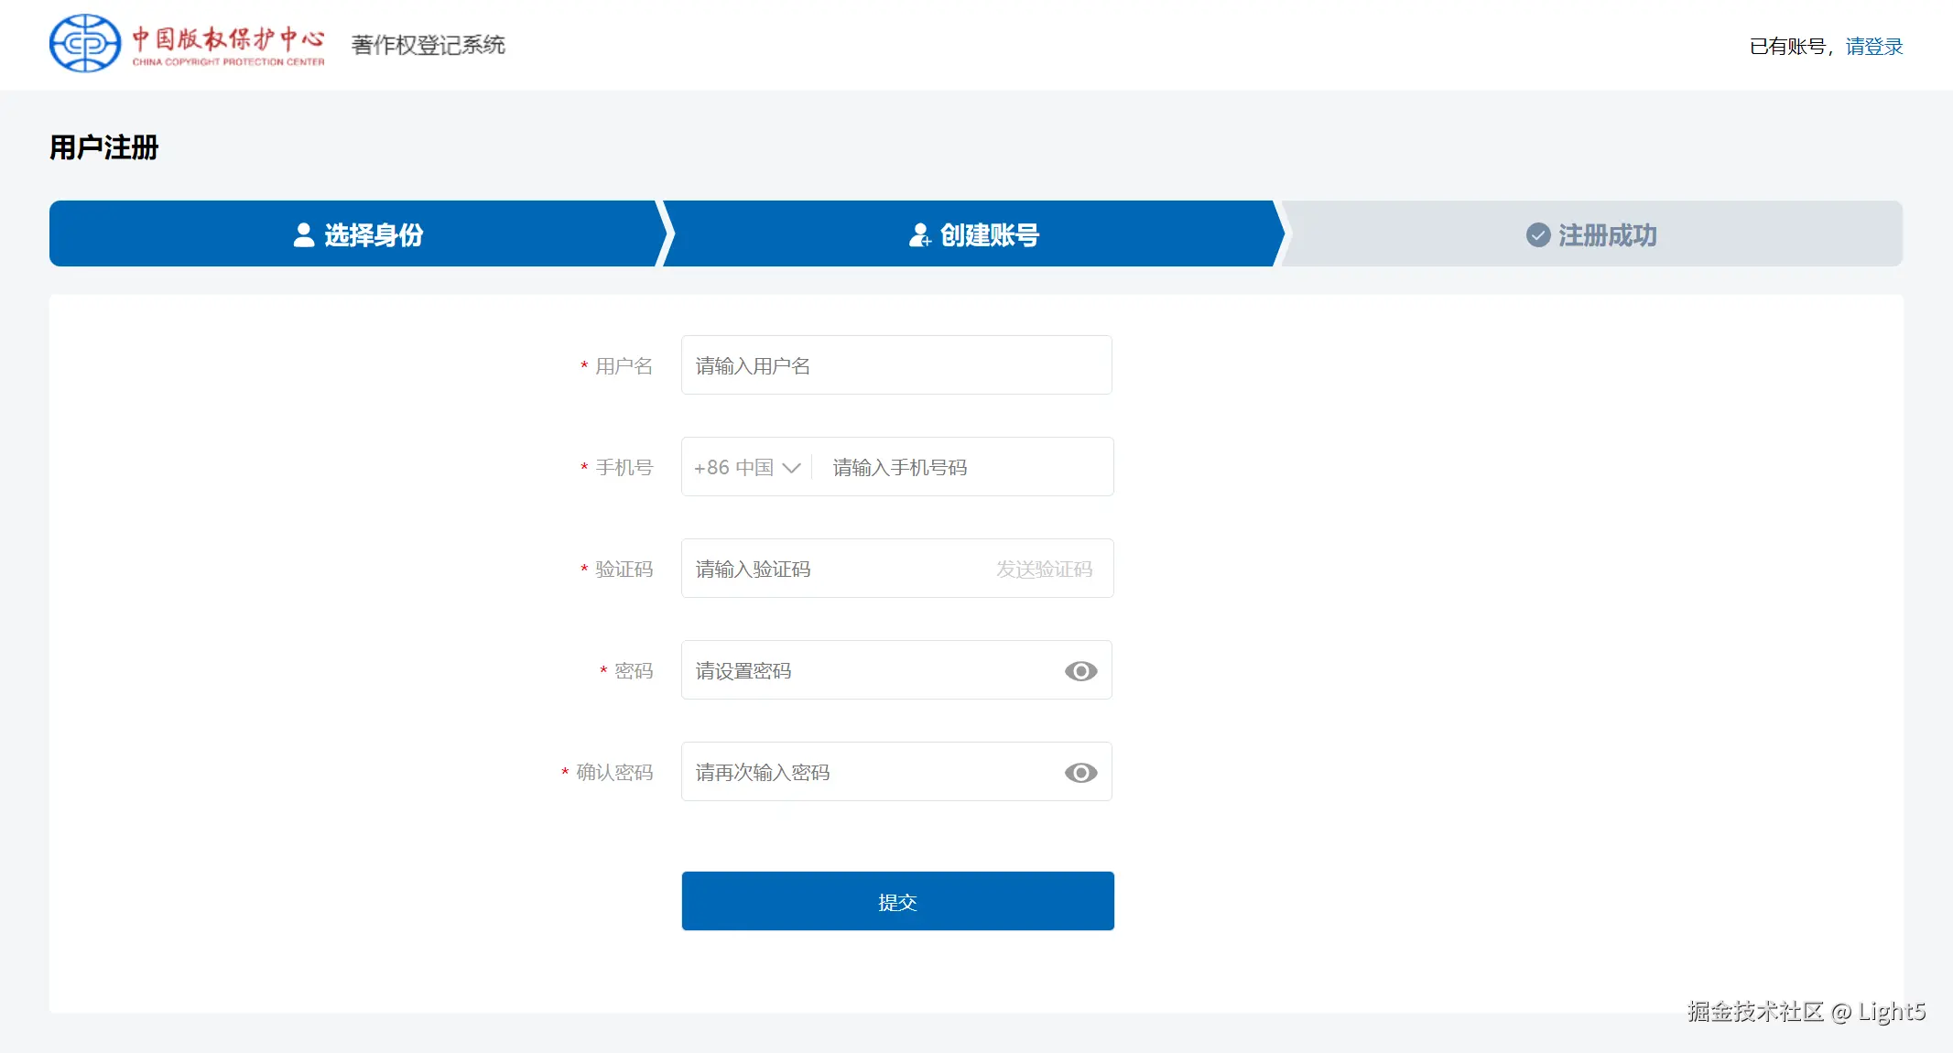Click the chevron arrow next to +86 中国

tap(792, 468)
